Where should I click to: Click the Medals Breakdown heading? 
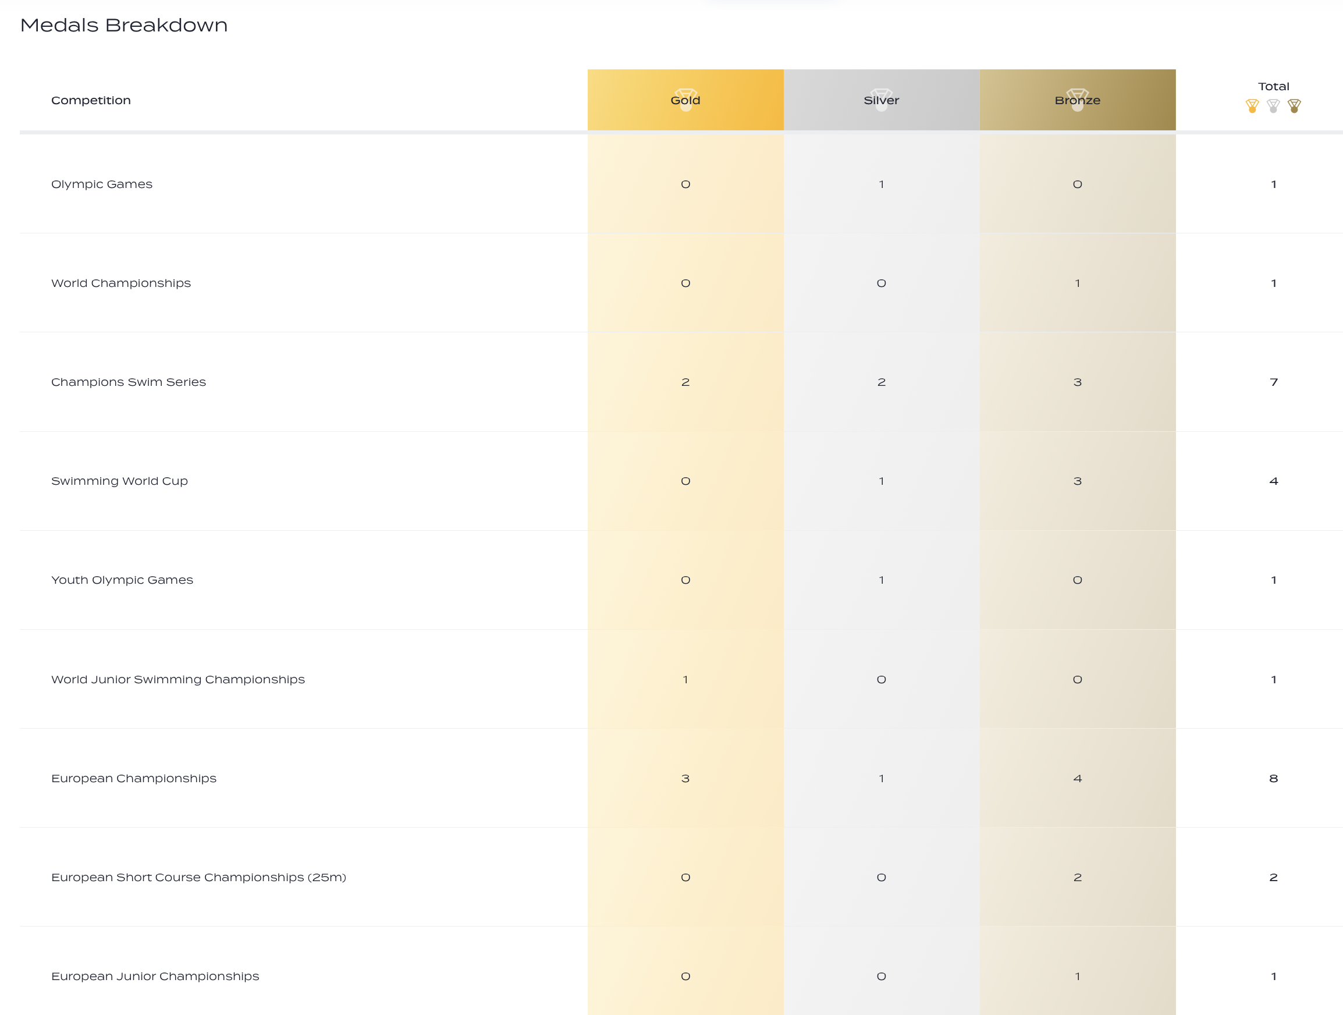tap(124, 25)
